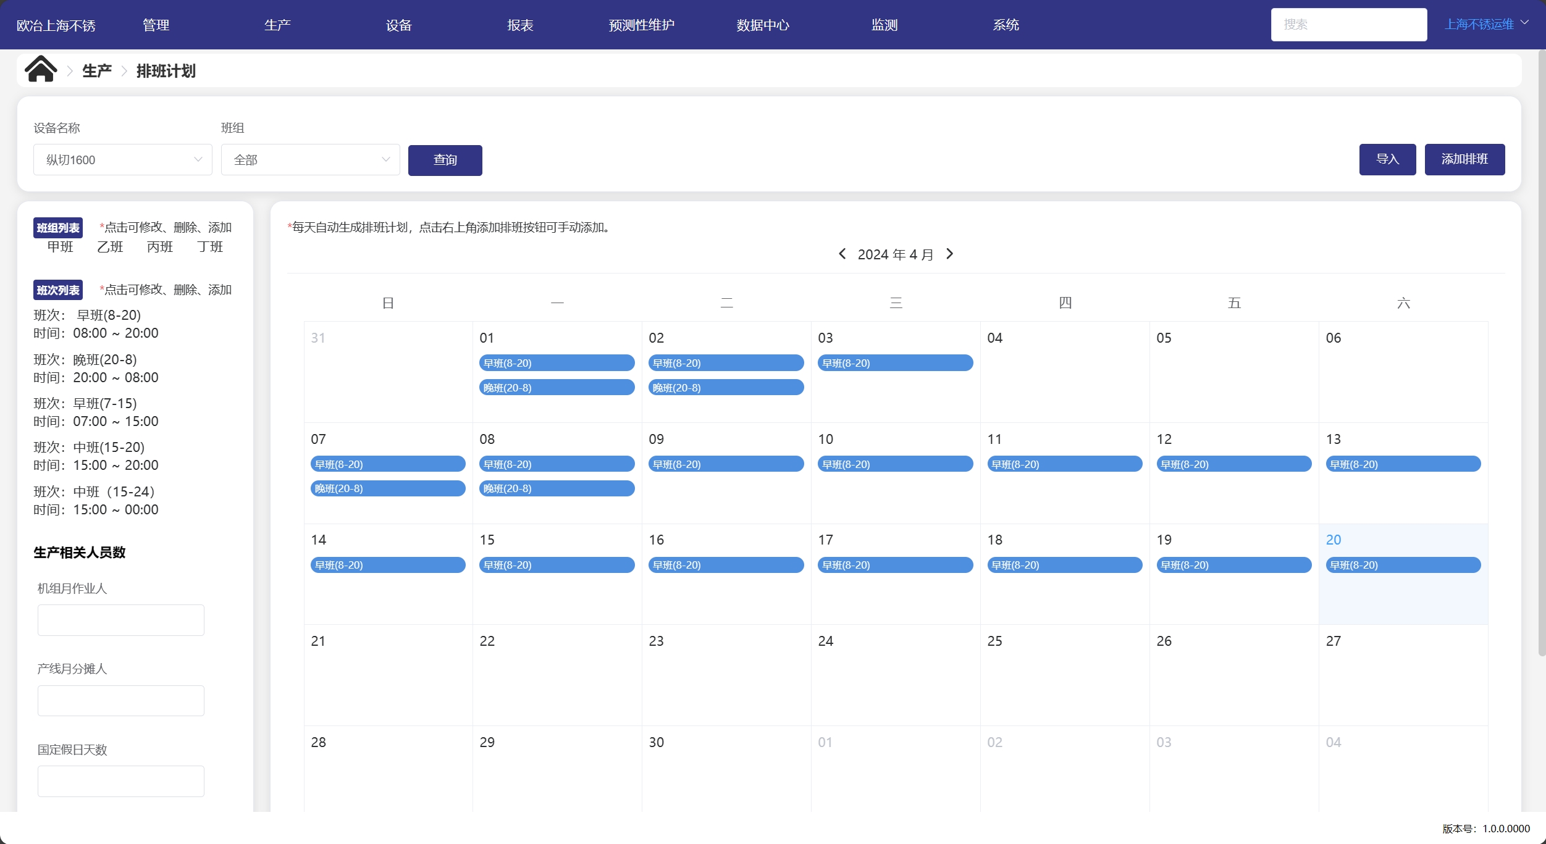Focus the 机组月作业人 input field
Screen dimensions: 1546x844
(121, 620)
